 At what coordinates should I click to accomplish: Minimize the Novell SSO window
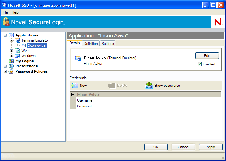206,5
